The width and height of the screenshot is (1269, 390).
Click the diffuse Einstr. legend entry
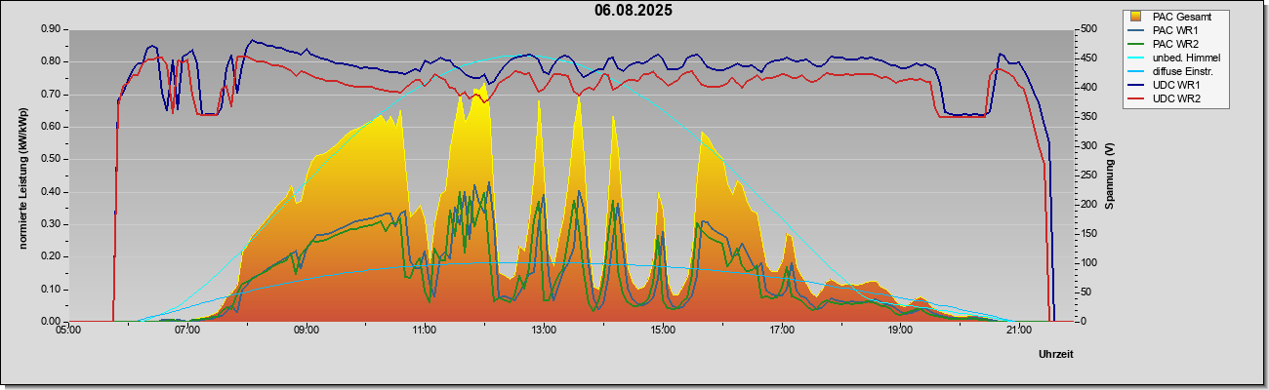coord(1174,71)
